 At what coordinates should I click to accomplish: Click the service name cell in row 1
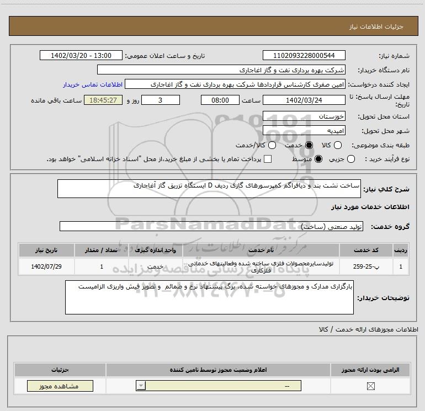261,266
